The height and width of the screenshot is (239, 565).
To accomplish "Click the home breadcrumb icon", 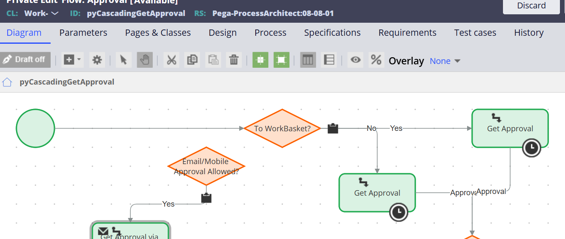I will [x=7, y=82].
